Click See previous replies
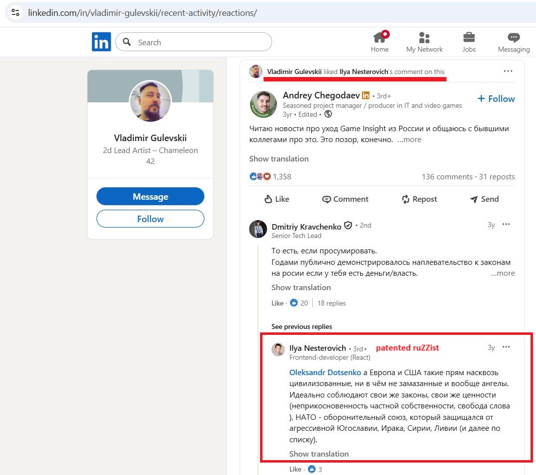The image size is (536, 475). coord(301,326)
